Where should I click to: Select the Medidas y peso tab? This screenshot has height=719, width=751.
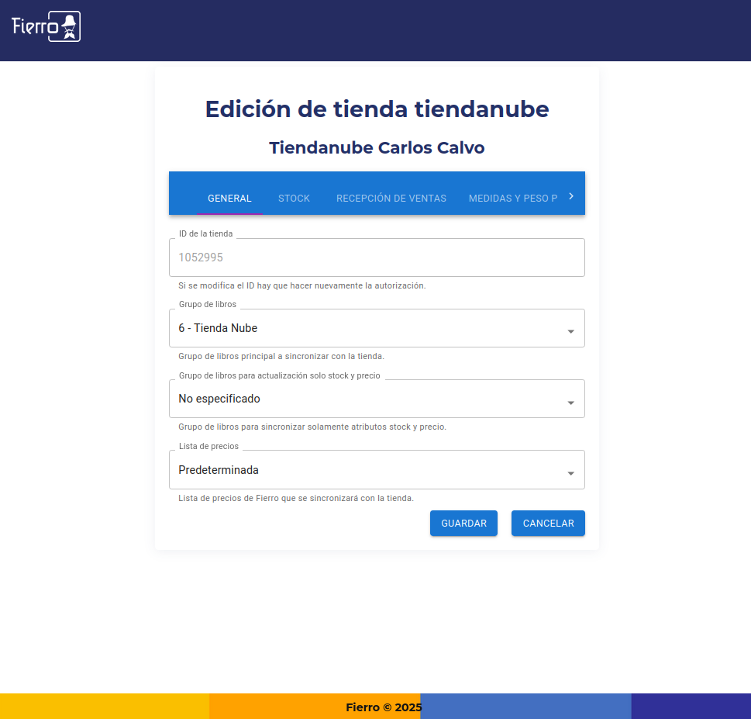512,199
